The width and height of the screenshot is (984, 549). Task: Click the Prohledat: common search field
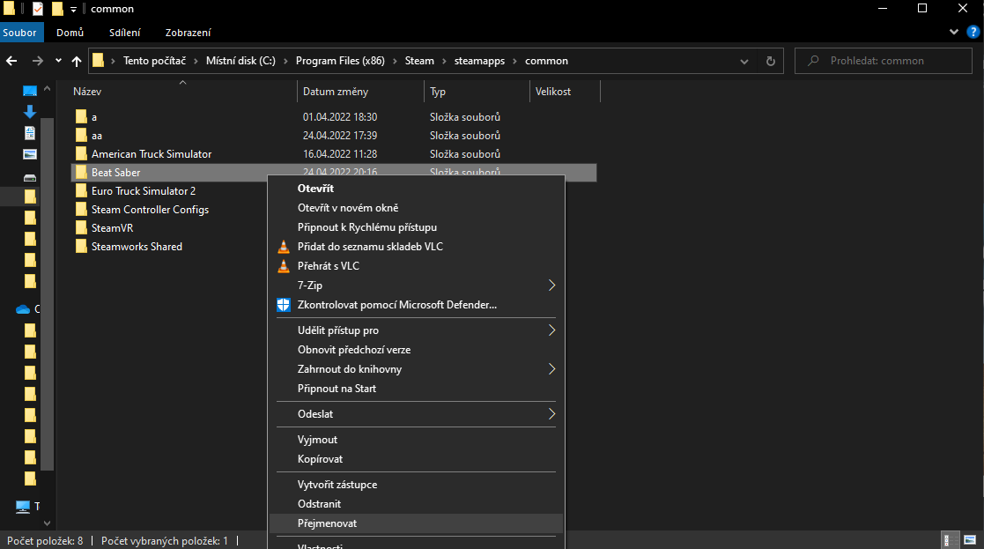(884, 61)
